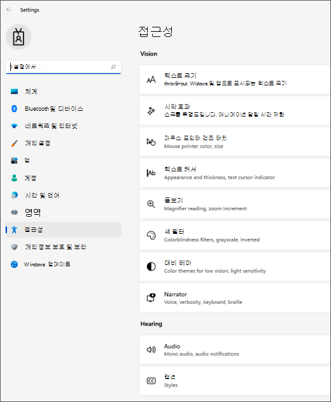Click the Magnifier zoom icon
The width and height of the screenshot is (331, 402).
pyautogui.click(x=151, y=205)
